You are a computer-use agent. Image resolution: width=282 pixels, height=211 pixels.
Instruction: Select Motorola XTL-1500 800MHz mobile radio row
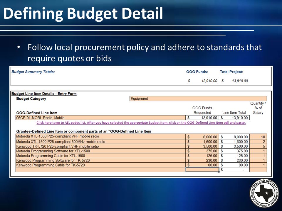pos(100,142)
